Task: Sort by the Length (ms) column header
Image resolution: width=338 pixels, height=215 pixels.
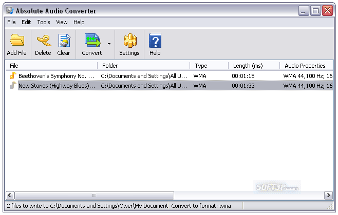Action: pyautogui.click(x=254, y=66)
